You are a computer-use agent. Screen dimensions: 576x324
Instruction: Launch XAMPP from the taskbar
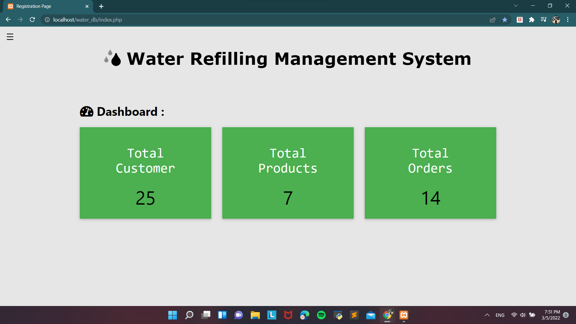tap(403, 315)
